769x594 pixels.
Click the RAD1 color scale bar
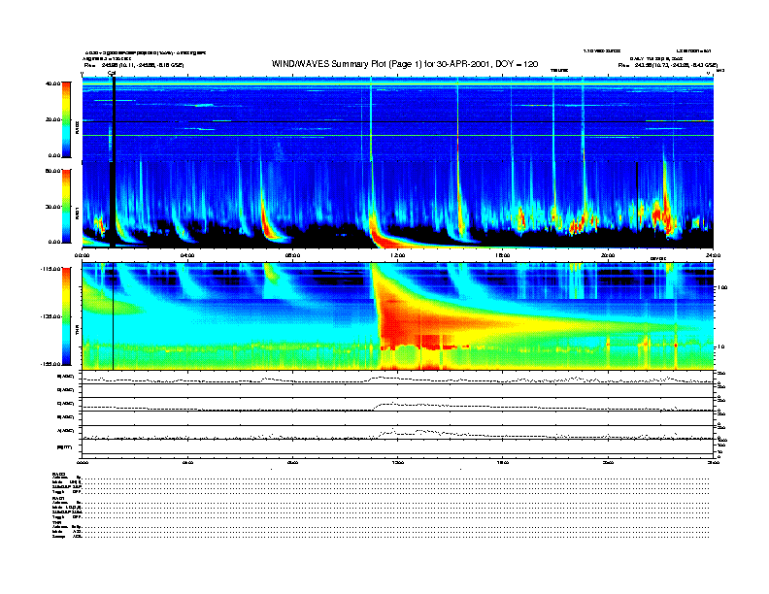pos(66,207)
